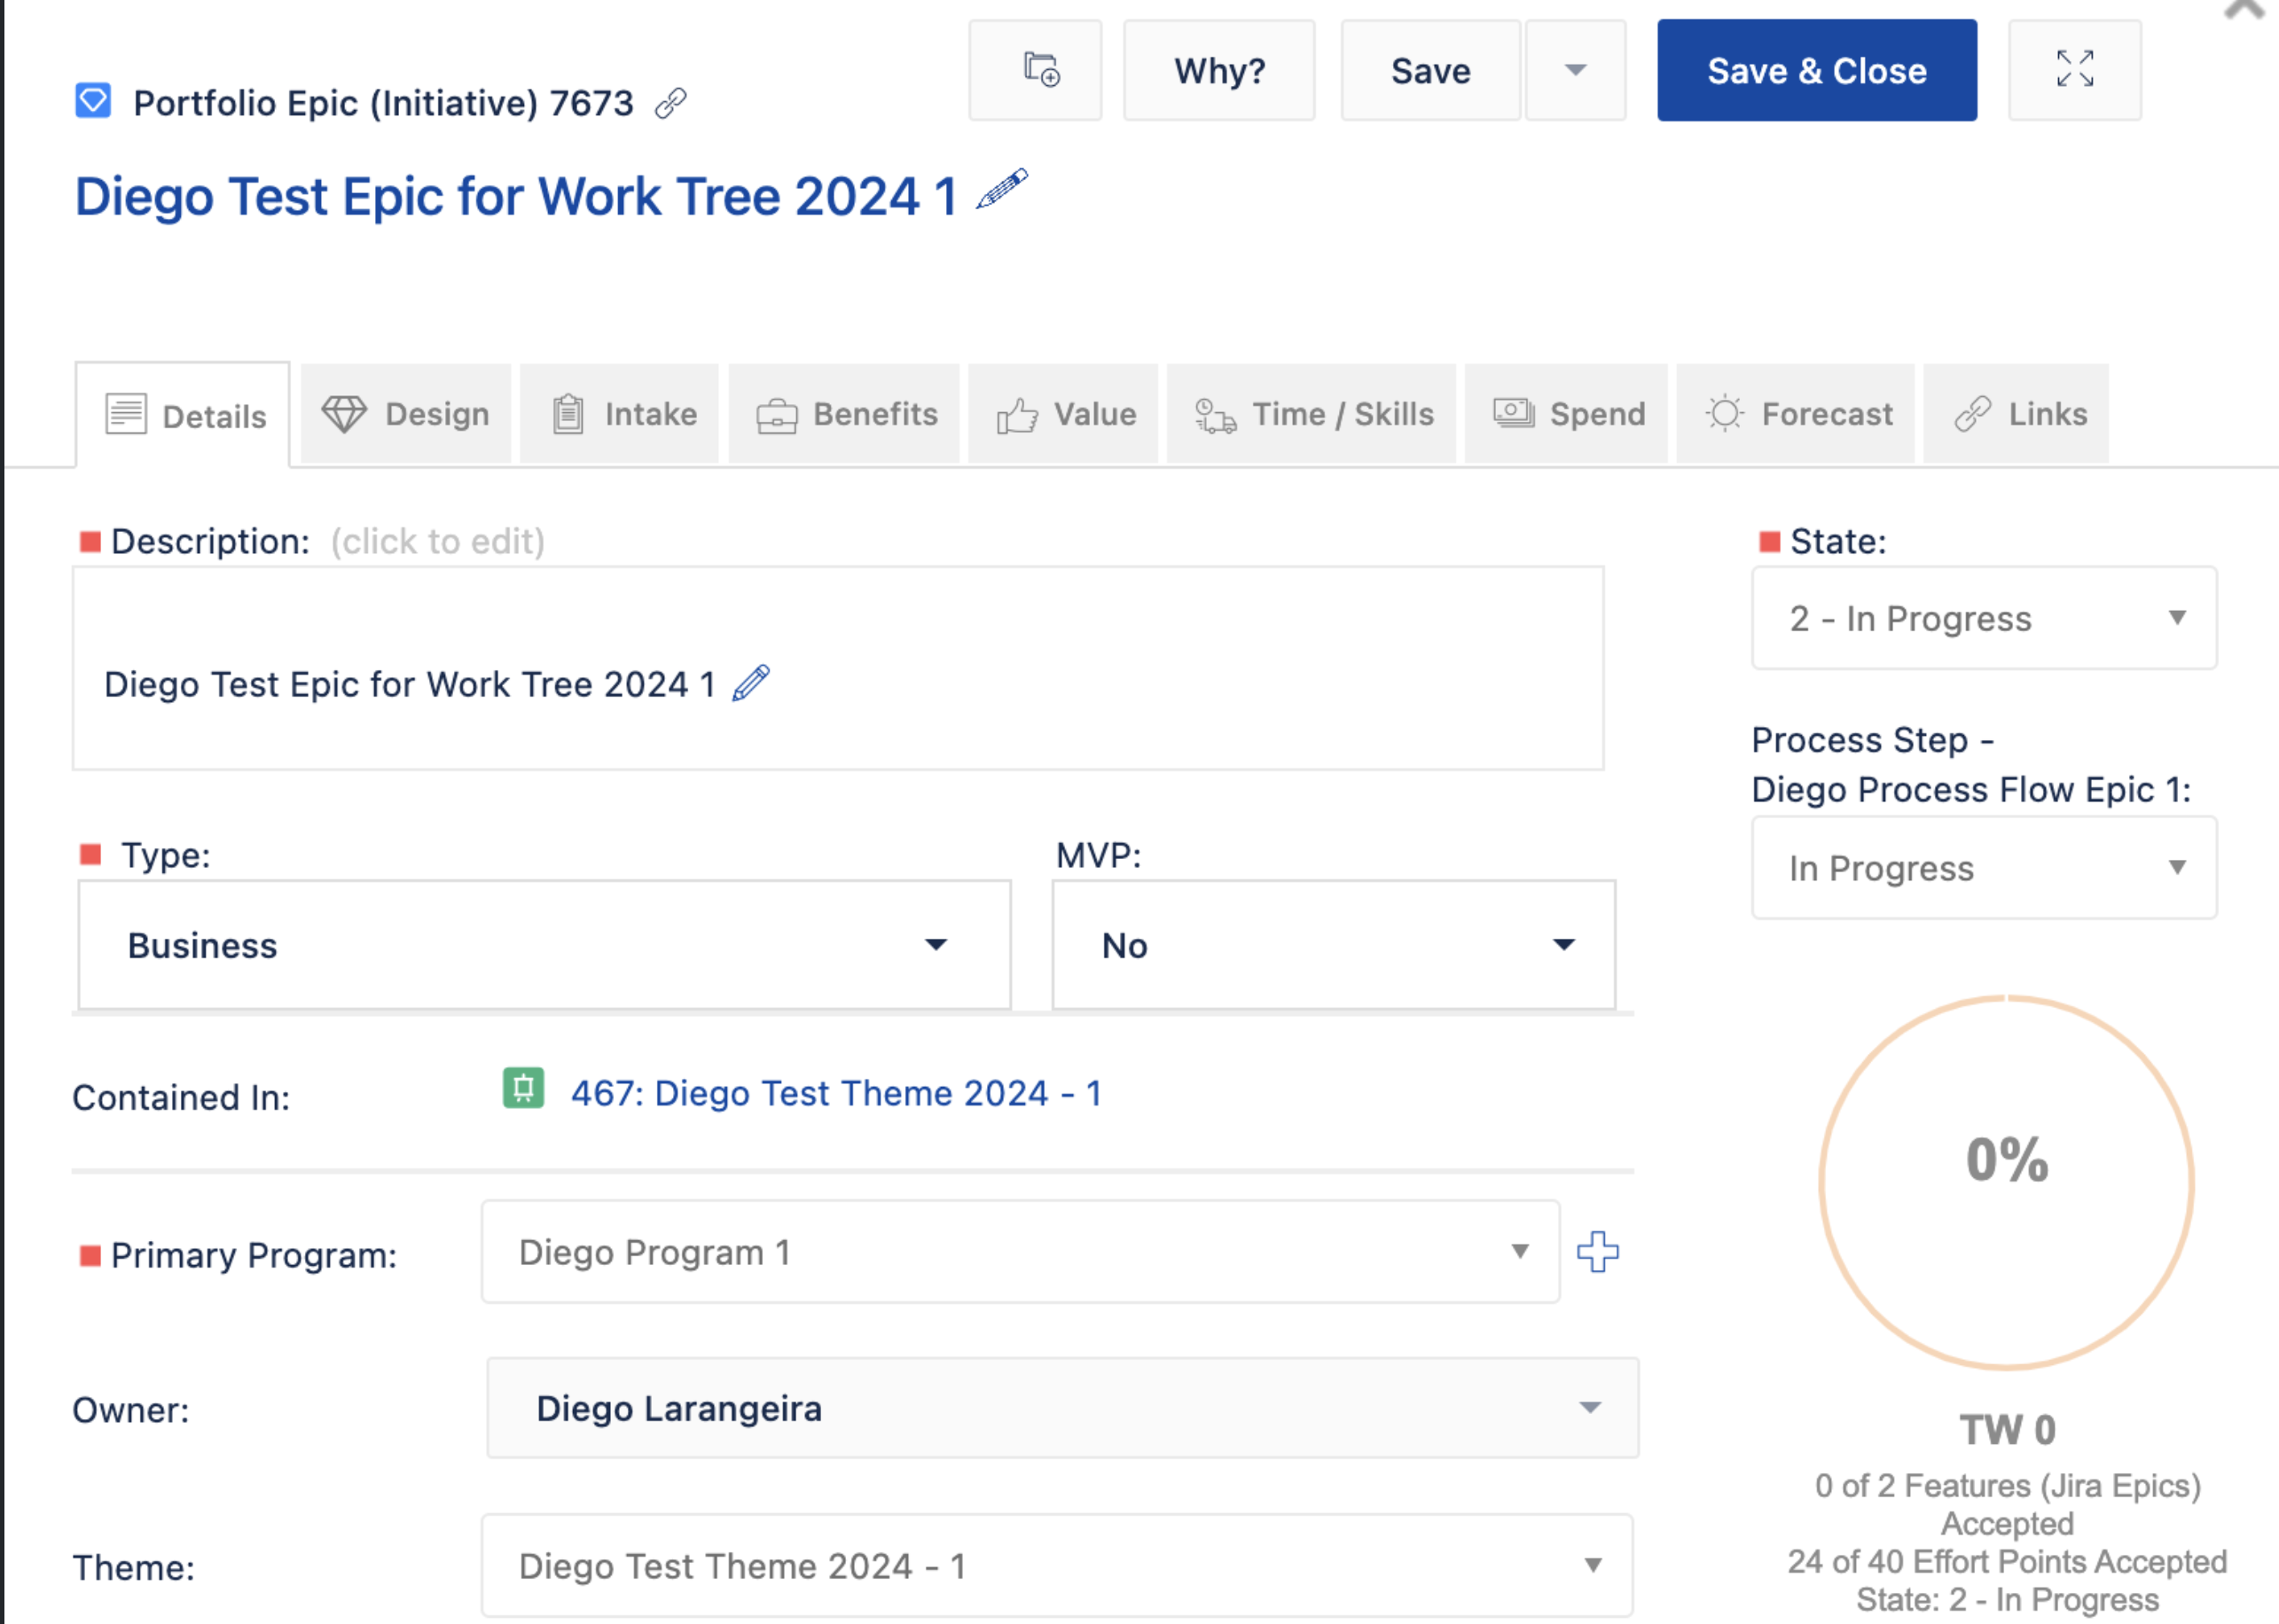2279x1624 pixels.
Task: Open the Time / Skills tab
Action: pos(1312,414)
